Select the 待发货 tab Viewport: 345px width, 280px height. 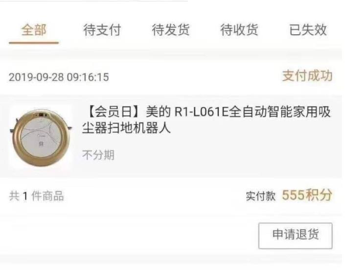(171, 30)
